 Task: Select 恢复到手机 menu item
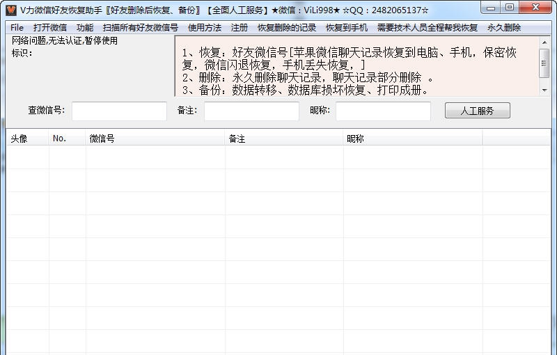[347, 28]
